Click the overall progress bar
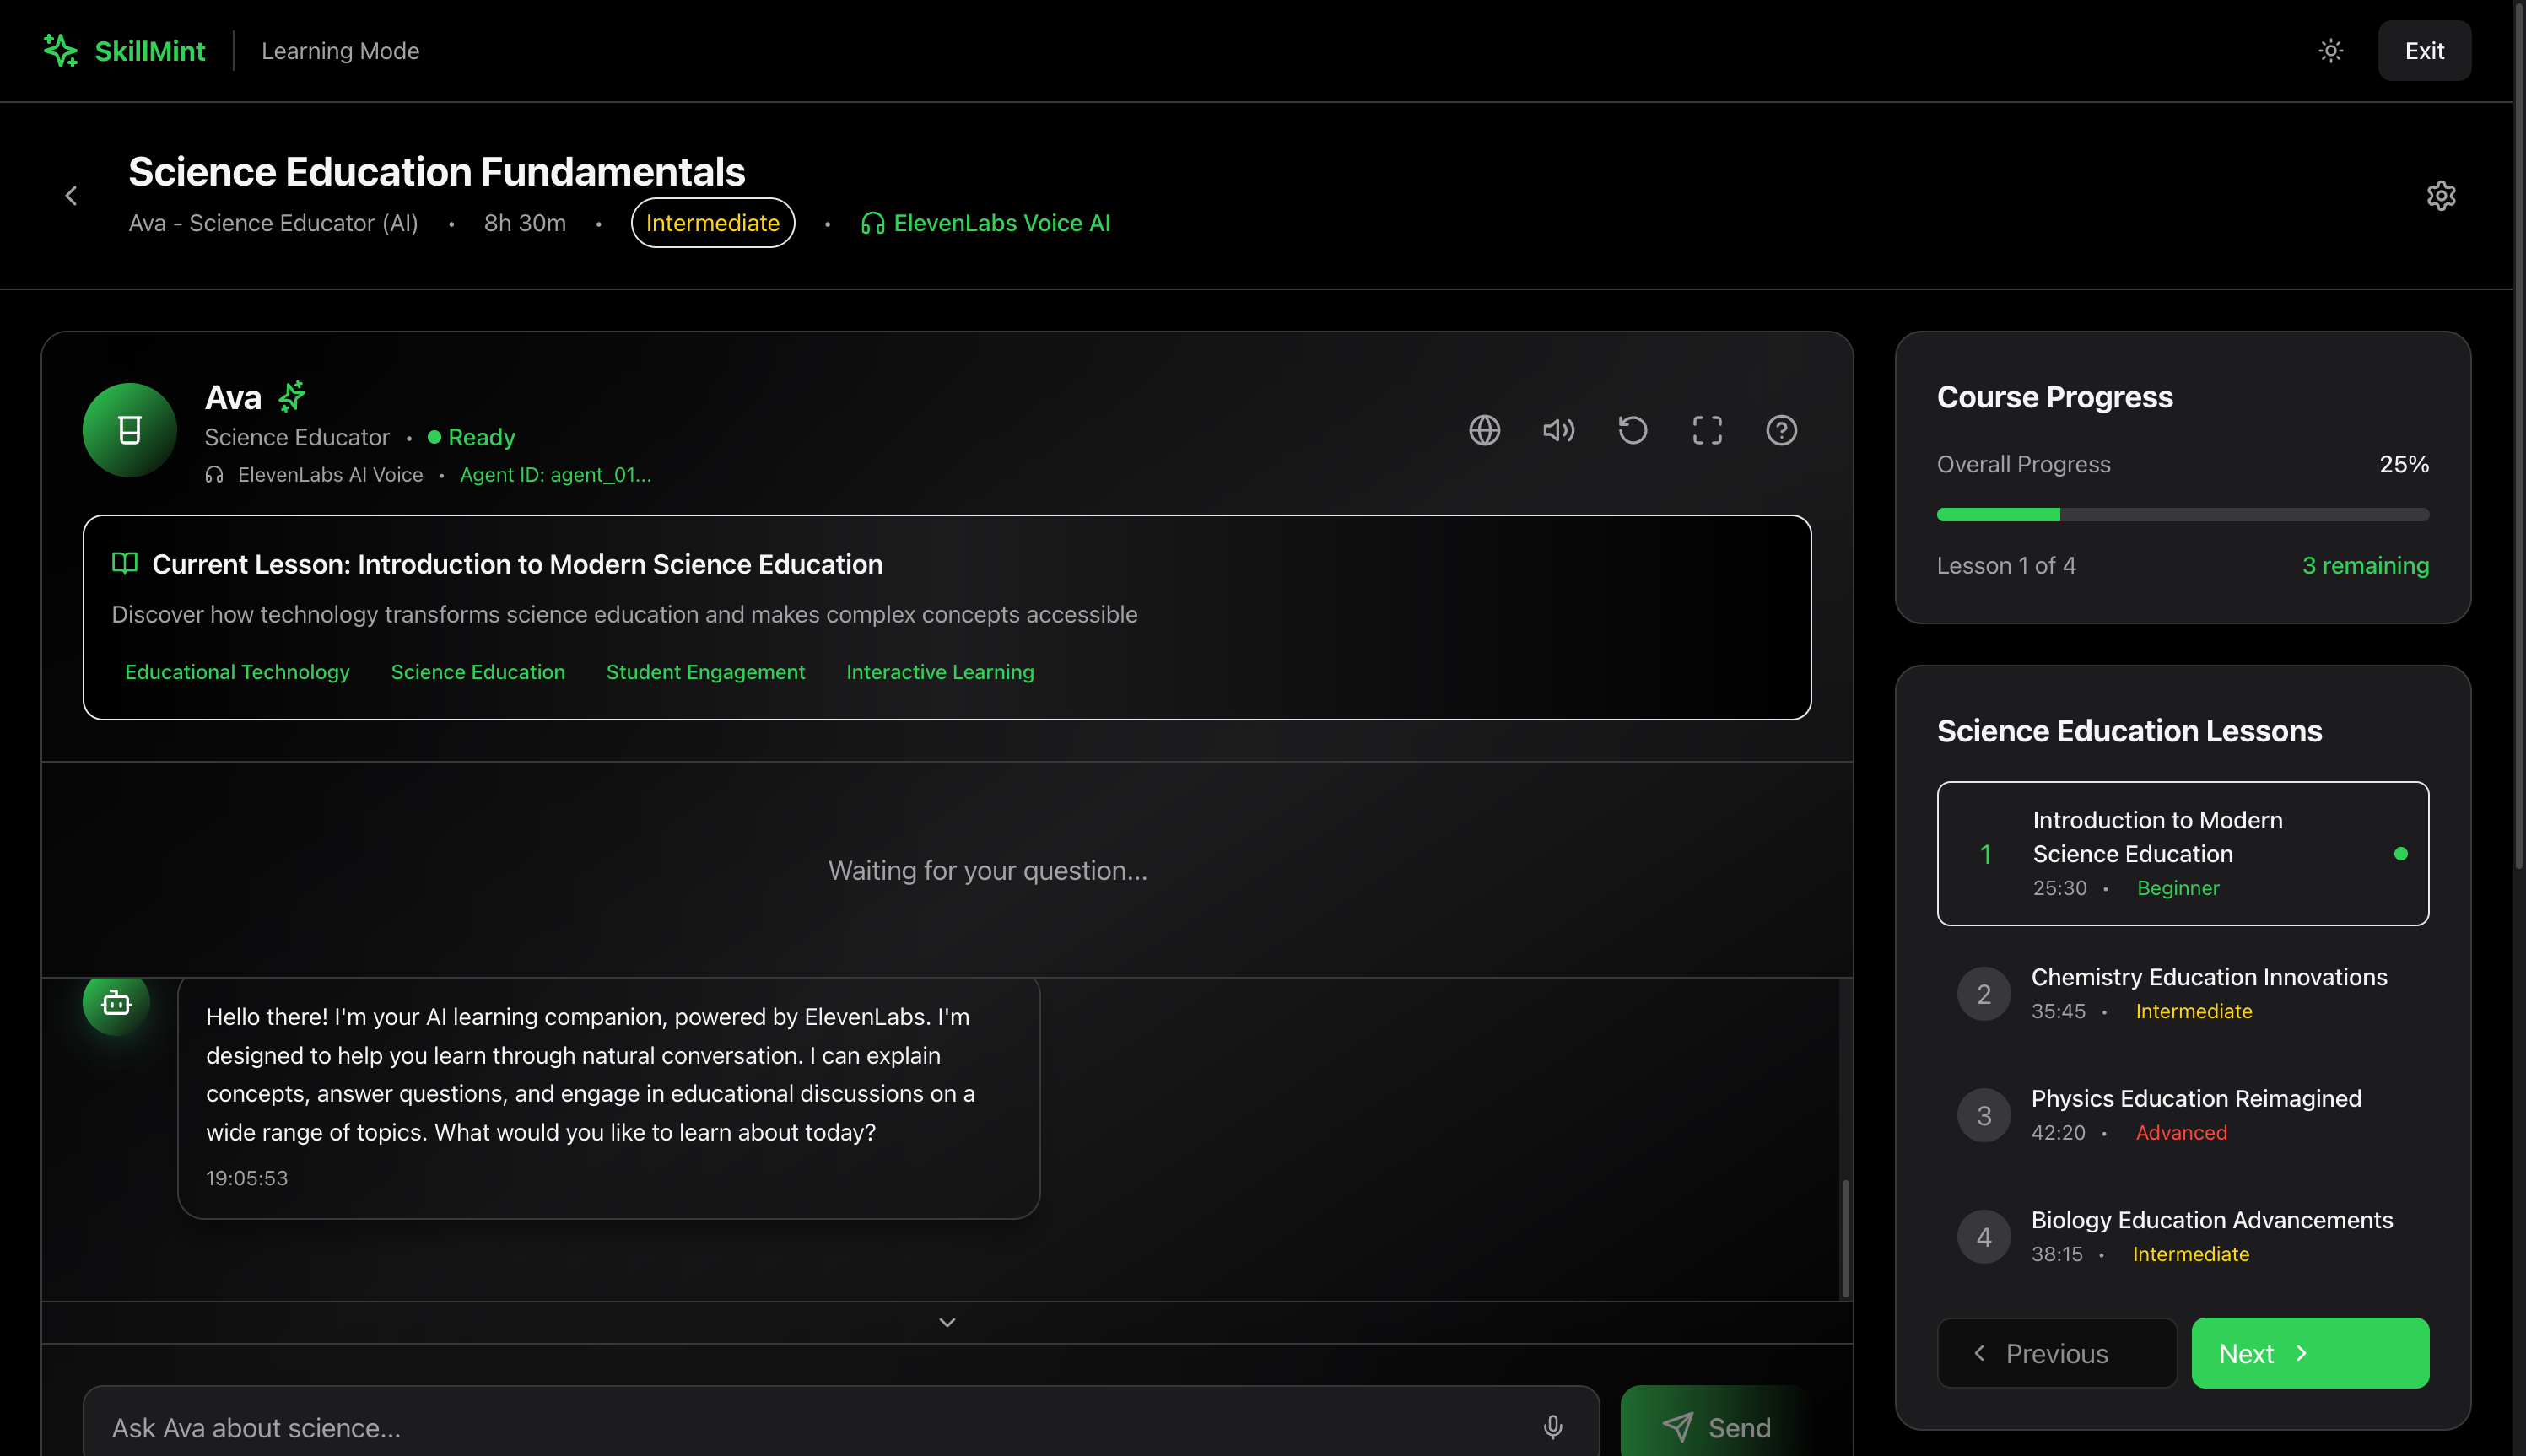 (2182, 515)
